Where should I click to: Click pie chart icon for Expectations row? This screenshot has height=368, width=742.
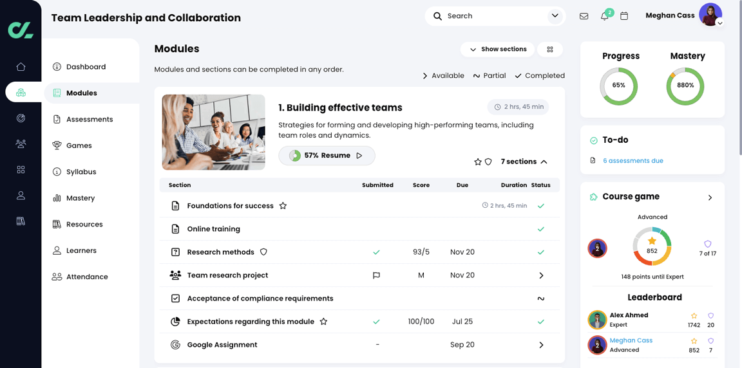(176, 321)
